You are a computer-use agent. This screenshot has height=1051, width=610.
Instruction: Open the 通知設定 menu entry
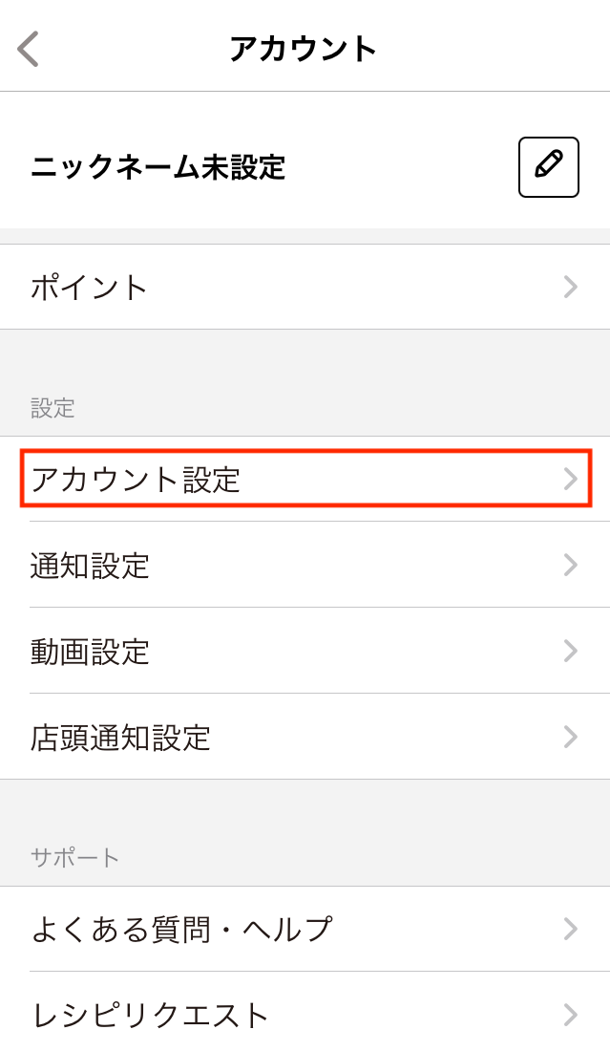tap(286, 567)
